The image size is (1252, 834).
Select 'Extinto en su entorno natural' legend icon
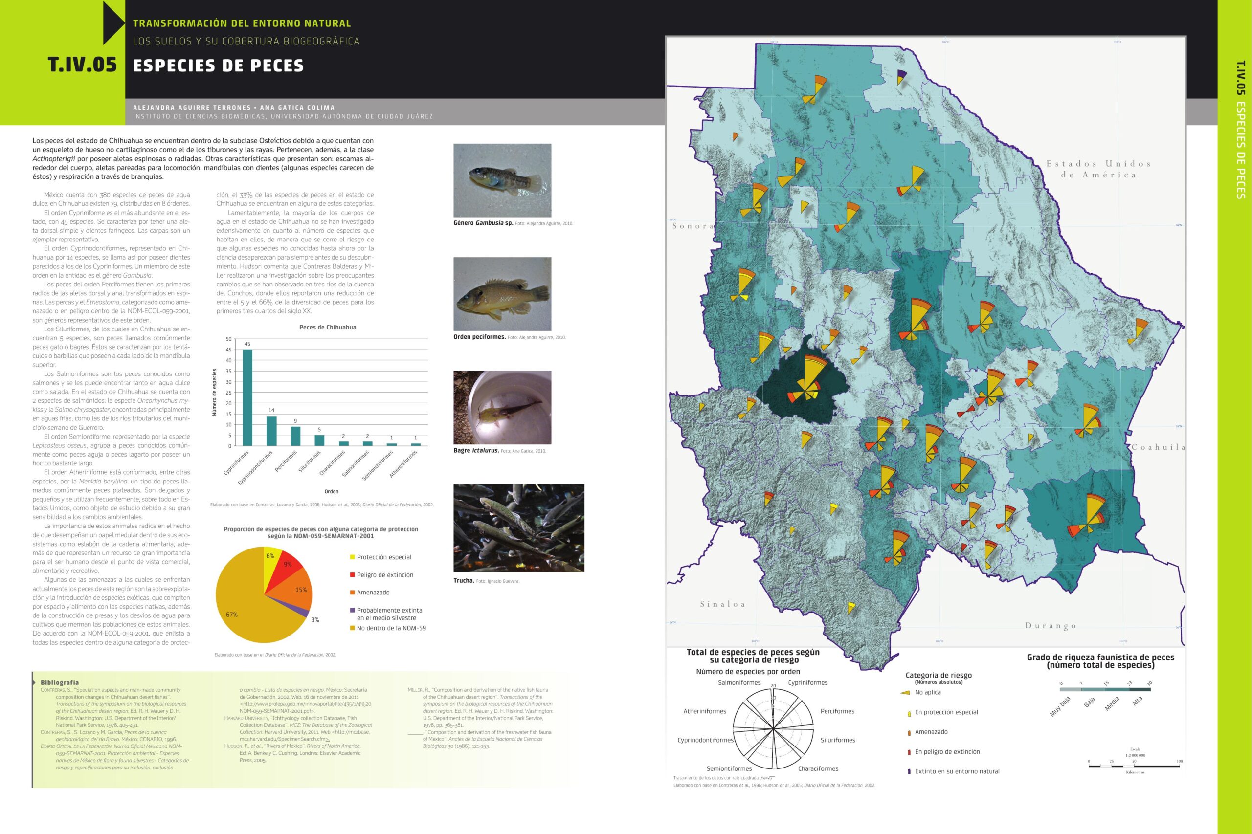point(909,772)
